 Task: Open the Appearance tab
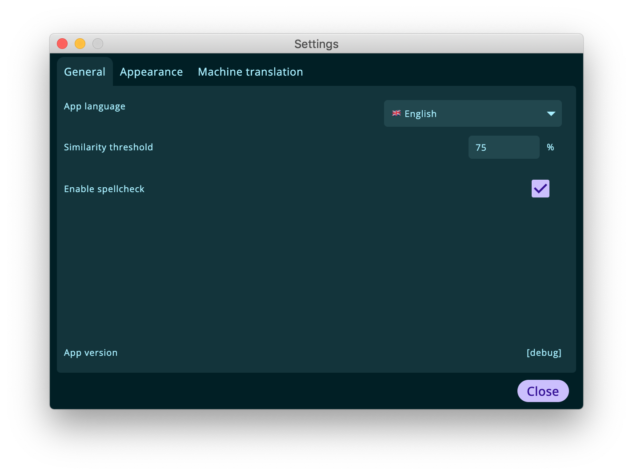(152, 72)
